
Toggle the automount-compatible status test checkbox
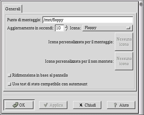coord(9,84)
